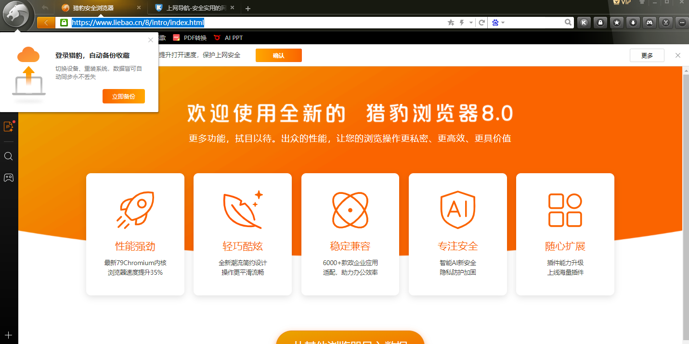This screenshot has width=689, height=344.
Task: Click the 性能强劲 heading
Action: [135, 246]
